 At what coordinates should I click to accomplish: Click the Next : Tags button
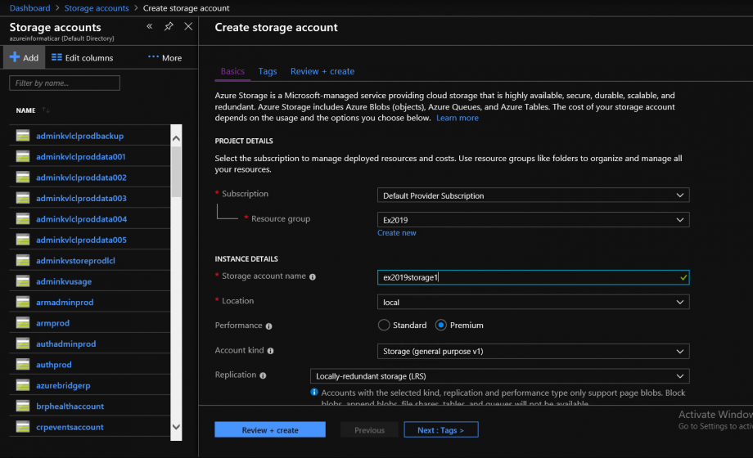[440, 430]
